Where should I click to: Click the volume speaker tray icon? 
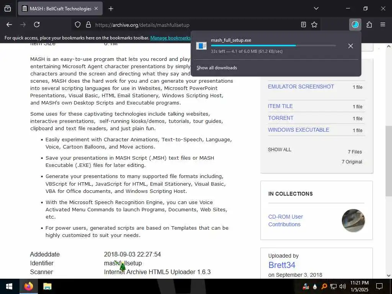tap(343, 286)
